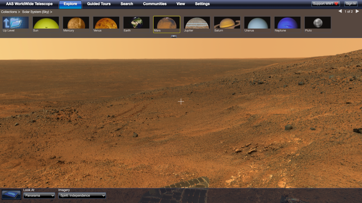Select the Sun thumbnail

tap(46, 25)
